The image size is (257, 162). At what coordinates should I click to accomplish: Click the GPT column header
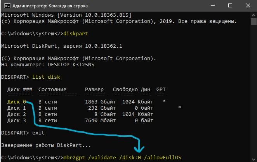(161, 90)
